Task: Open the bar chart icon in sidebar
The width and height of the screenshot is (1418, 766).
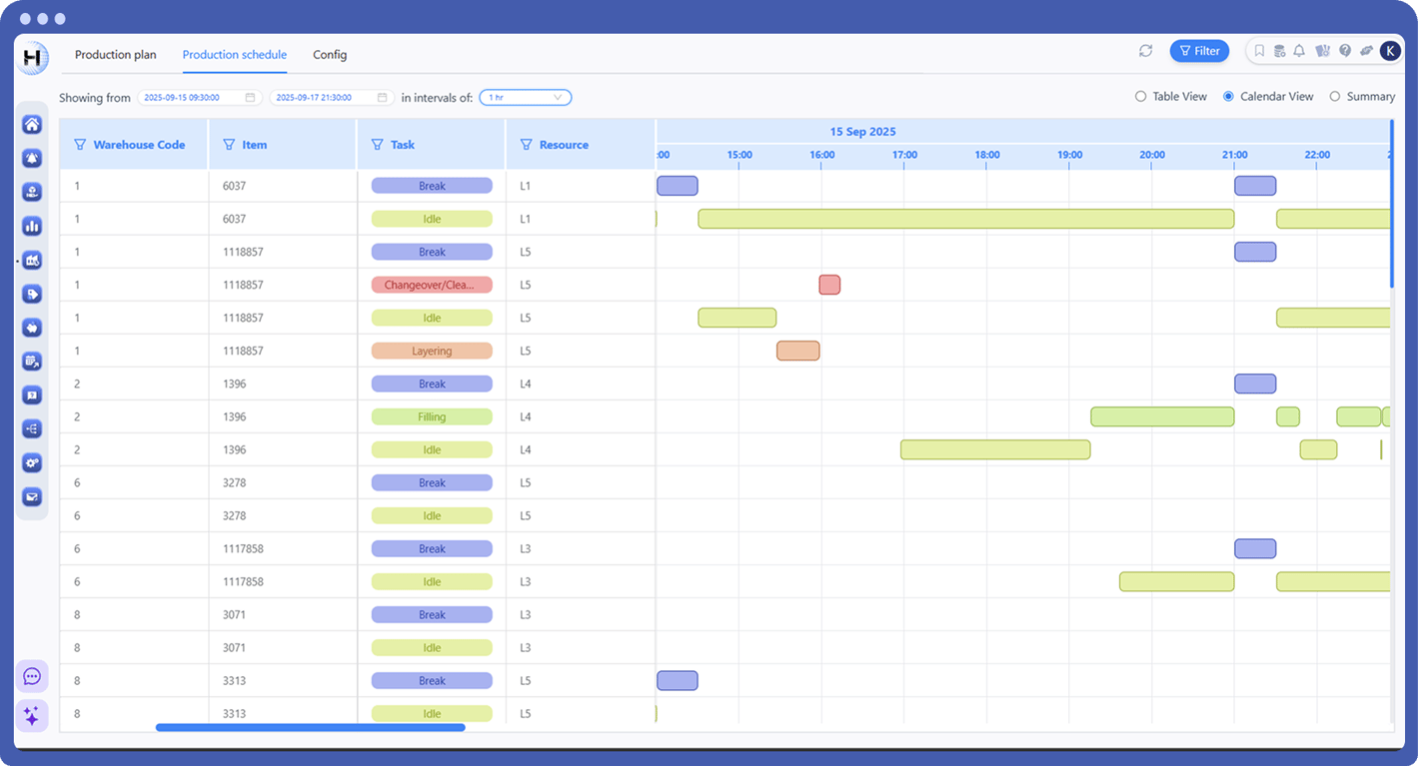Action: pyautogui.click(x=32, y=227)
